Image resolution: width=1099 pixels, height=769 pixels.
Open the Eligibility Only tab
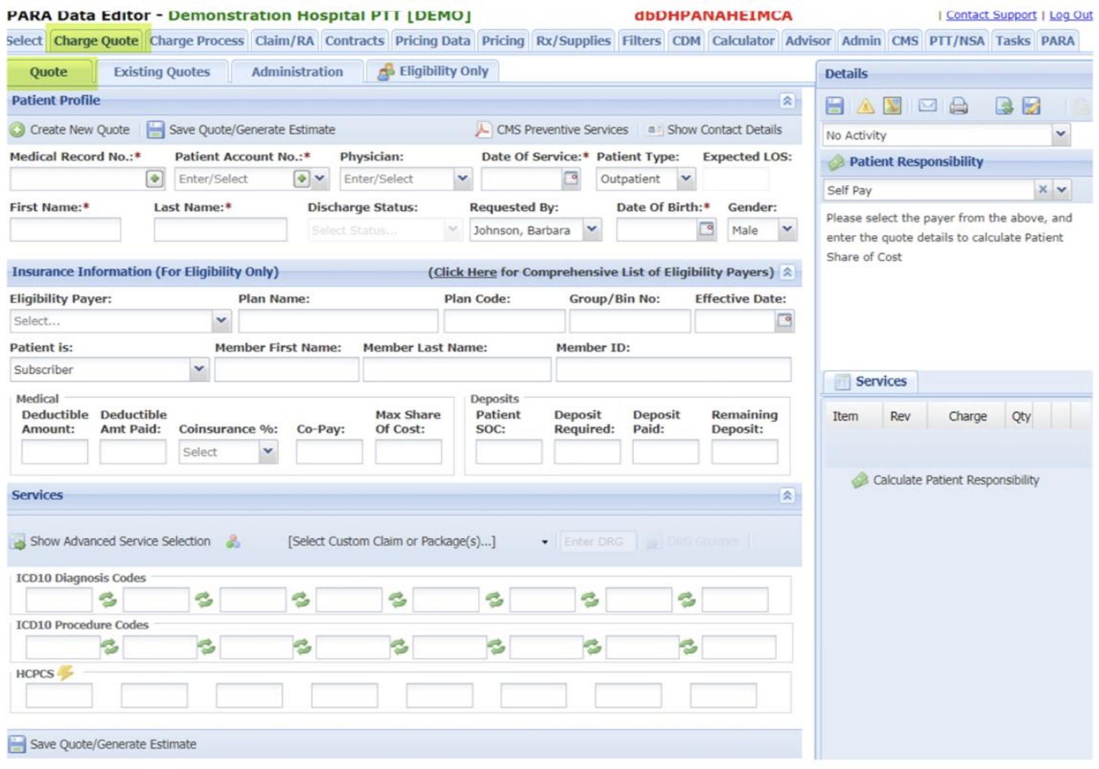coord(433,71)
